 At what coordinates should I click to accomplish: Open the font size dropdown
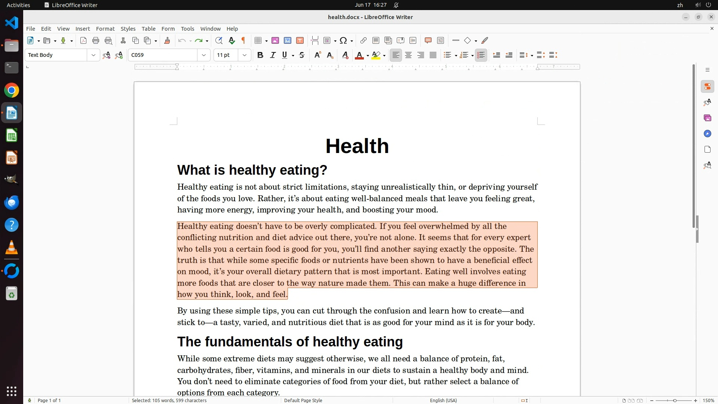point(245,55)
